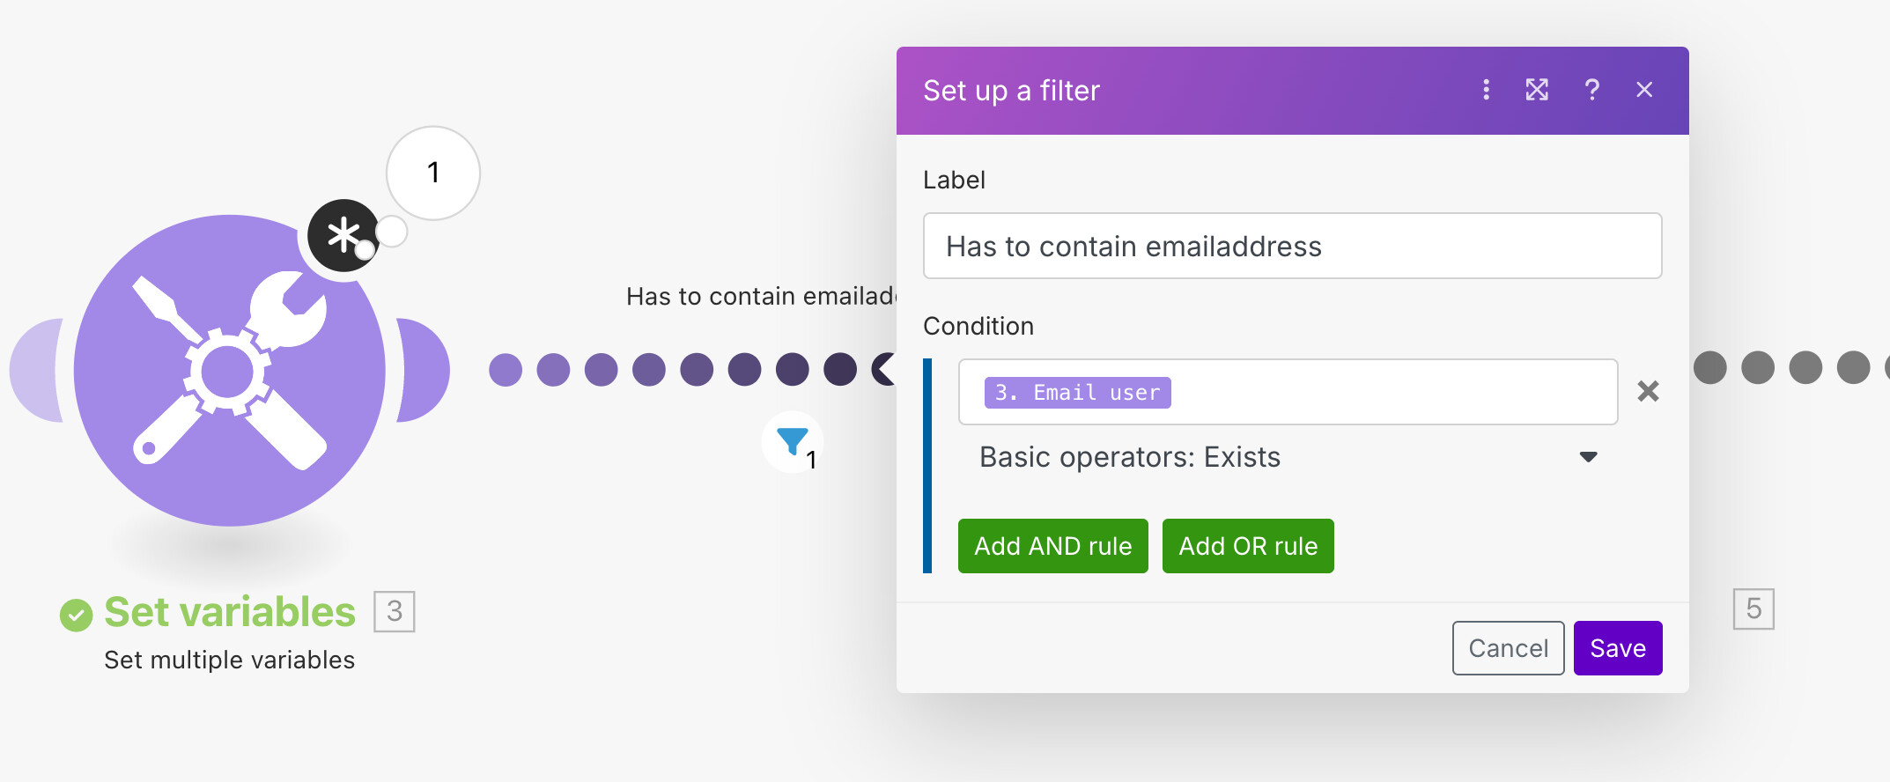Viewport: 1890px width, 782px height.
Task: Focus the condition value input field
Action: pos(1392,392)
